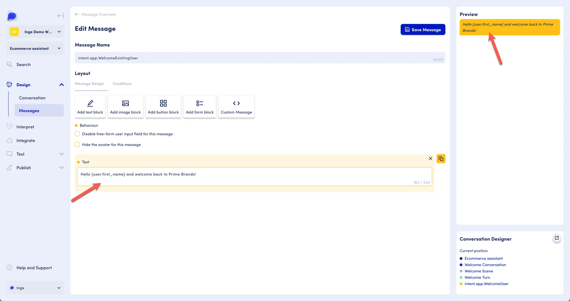Open the Search menu item
570x301 pixels.
[23, 65]
